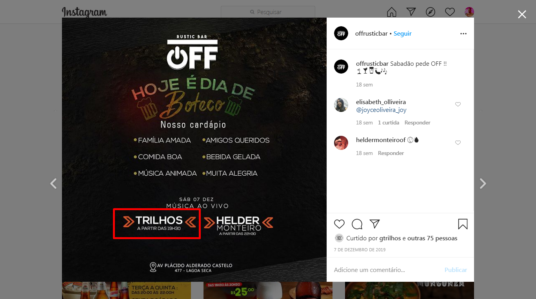The height and width of the screenshot is (299, 536).
Task: Open Explore compass icon in top bar
Action: click(431, 12)
